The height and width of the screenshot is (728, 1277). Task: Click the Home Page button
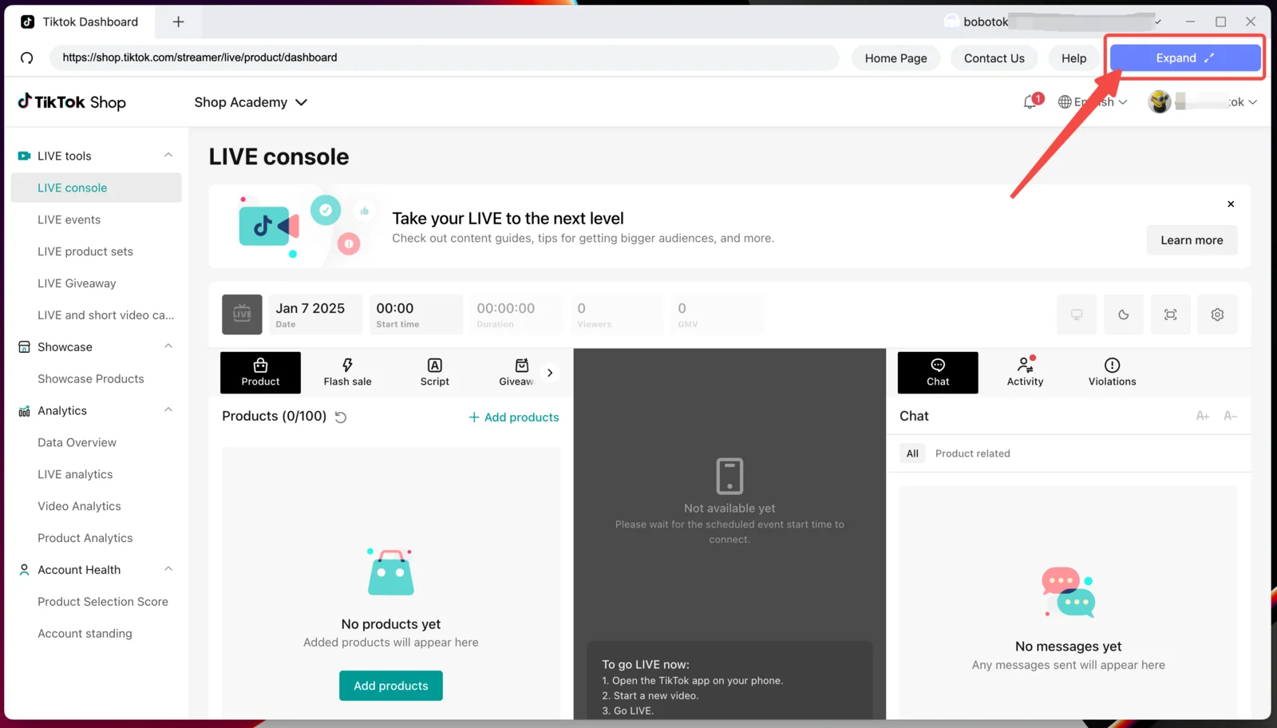[895, 58]
